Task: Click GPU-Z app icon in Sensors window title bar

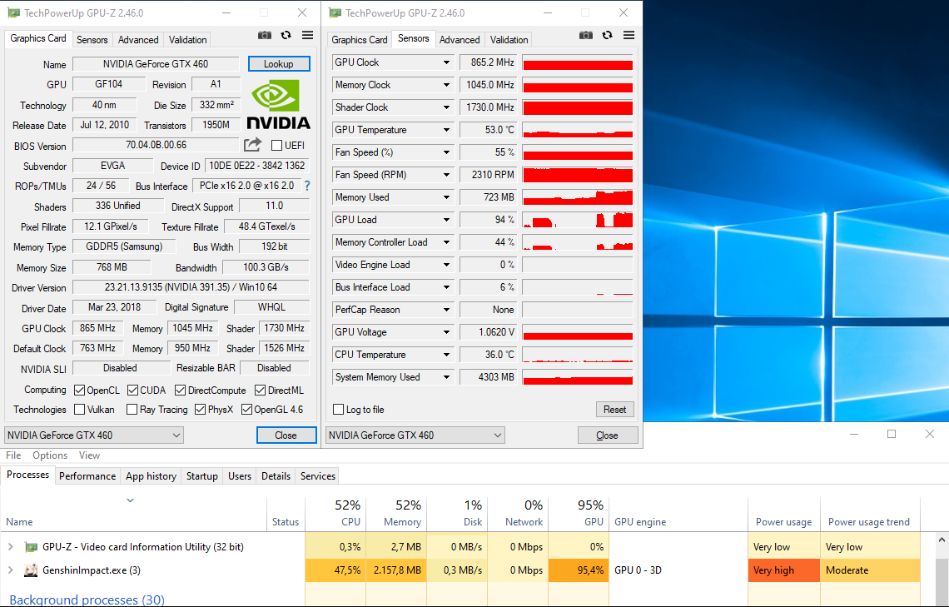Action: click(x=335, y=12)
